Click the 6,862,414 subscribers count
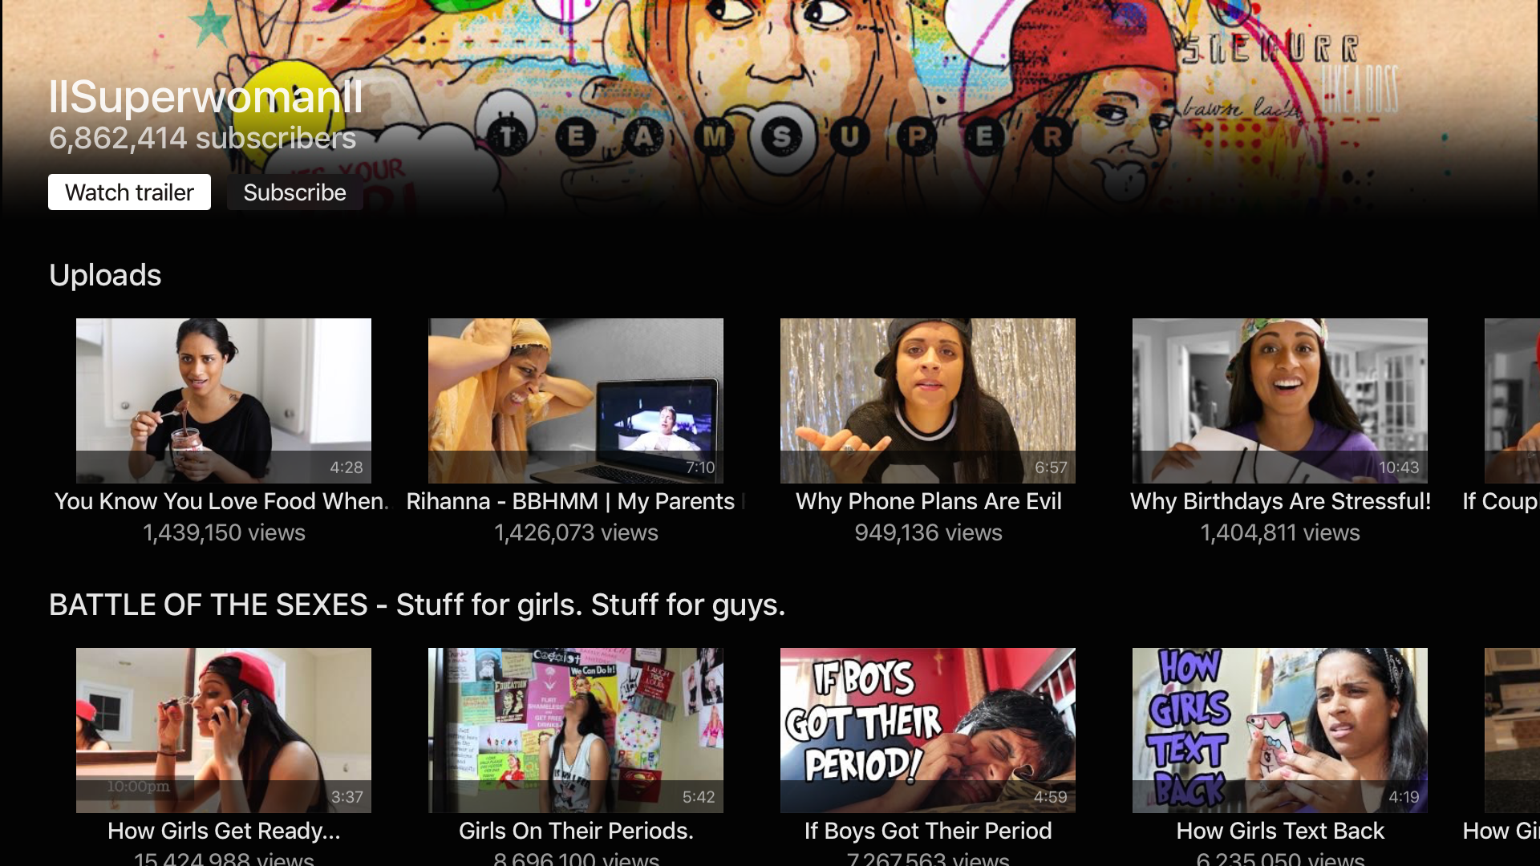The height and width of the screenshot is (866, 1540). [x=202, y=139]
